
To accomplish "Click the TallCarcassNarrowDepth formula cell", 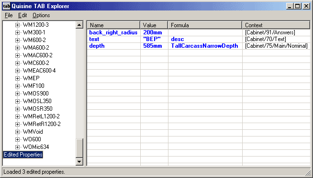I will pyautogui.click(x=205, y=46).
